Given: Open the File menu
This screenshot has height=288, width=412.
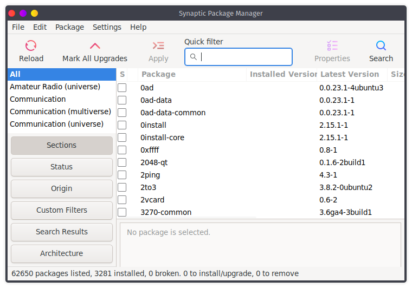Looking at the screenshot, I should point(18,27).
